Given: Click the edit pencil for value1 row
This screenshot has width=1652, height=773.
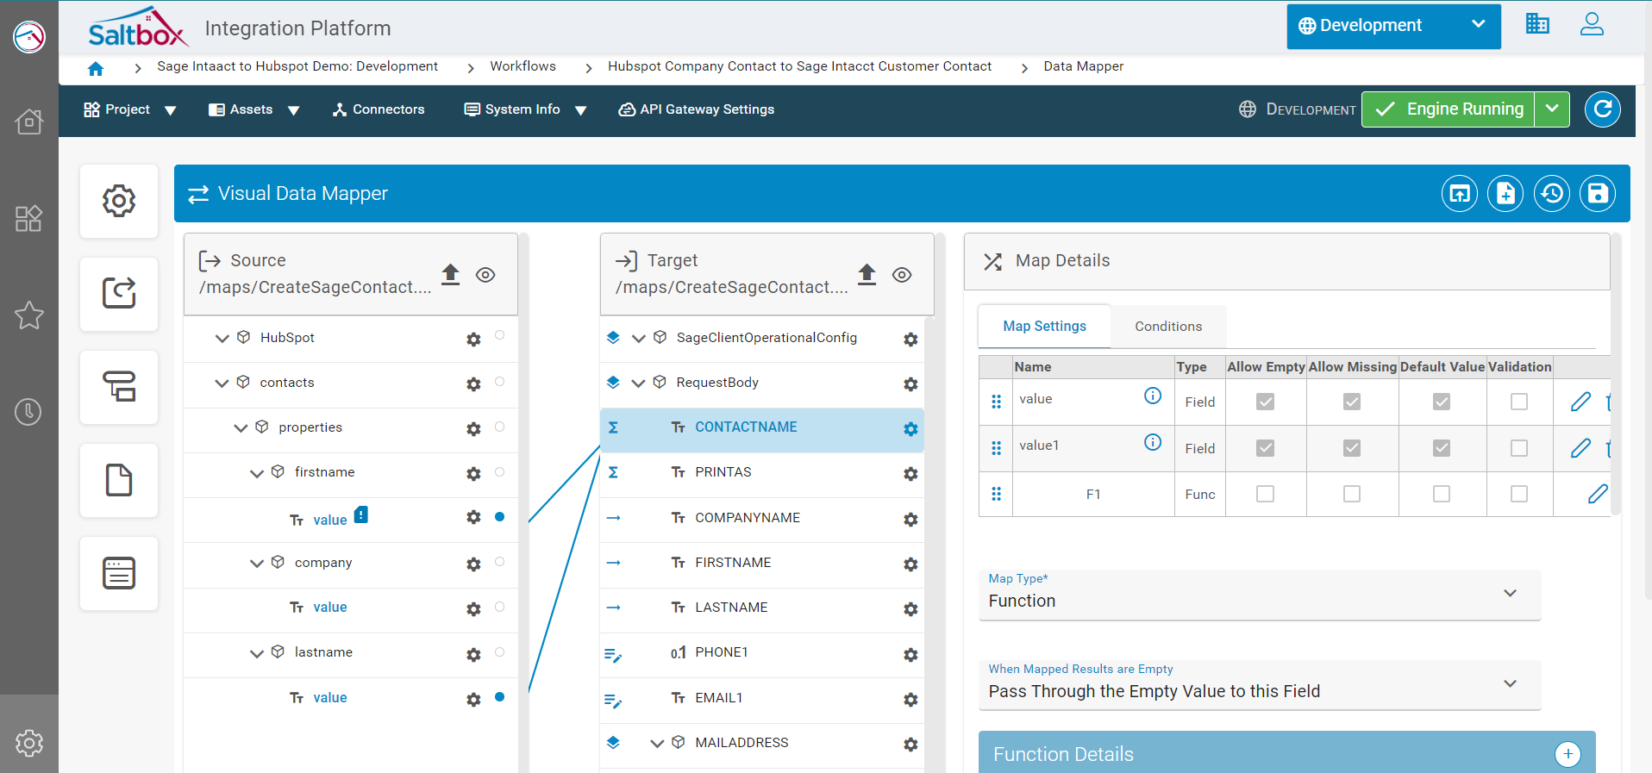Looking at the screenshot, I should coord(1580,448).
